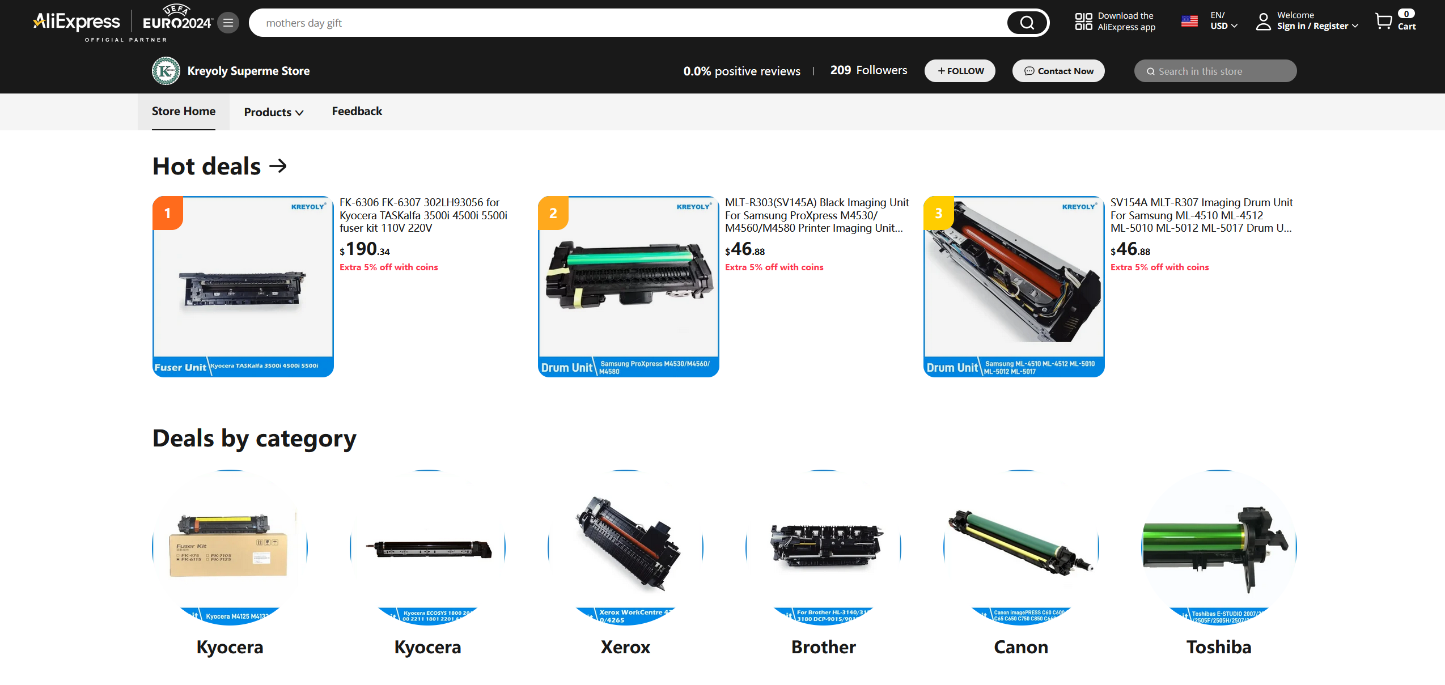Viewport: 1445px width, 685px height.
Task: Click the user account profile icon
Action: (1264, 22)
